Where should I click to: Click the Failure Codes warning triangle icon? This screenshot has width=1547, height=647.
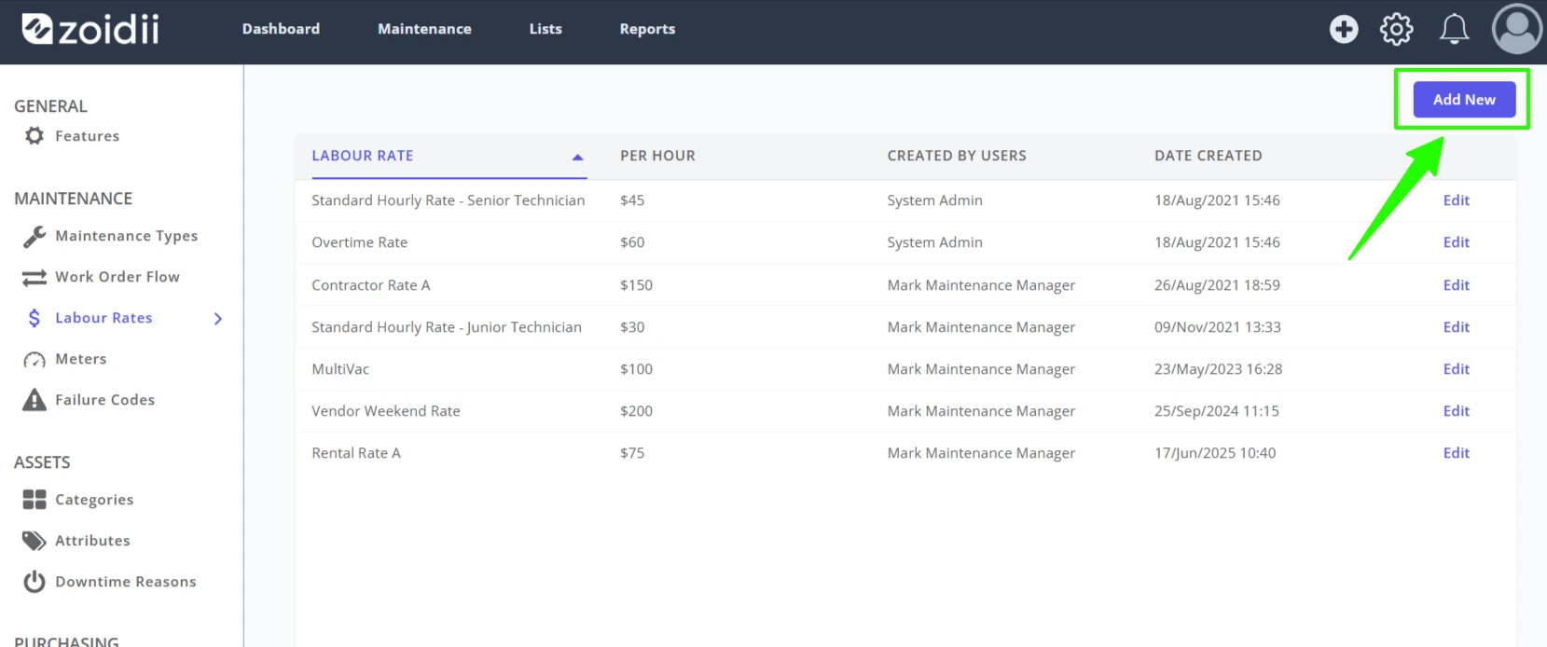point(35,400)
